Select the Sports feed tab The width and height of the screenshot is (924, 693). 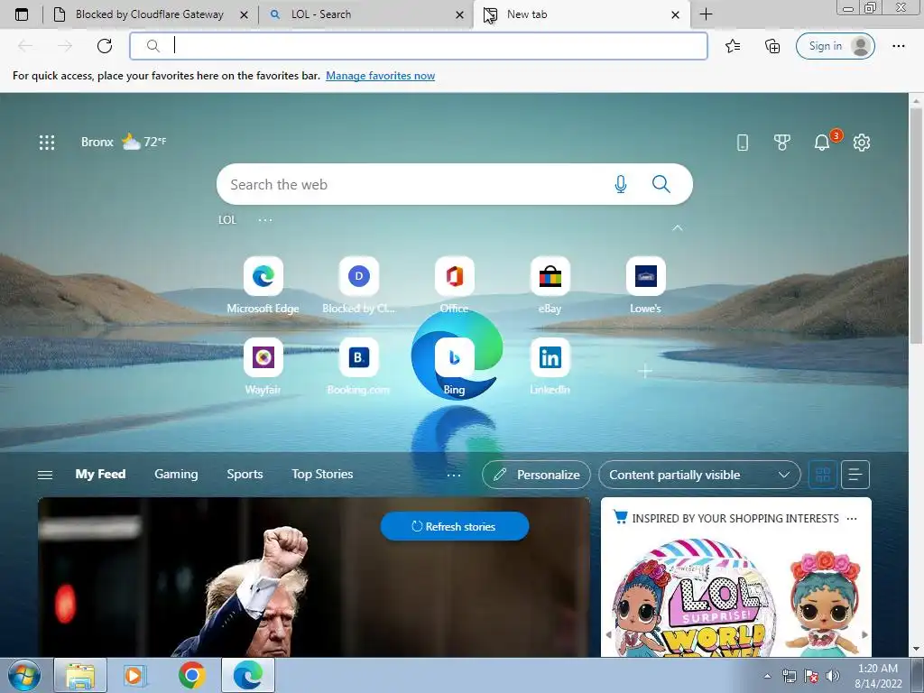(x=245, y=474)
